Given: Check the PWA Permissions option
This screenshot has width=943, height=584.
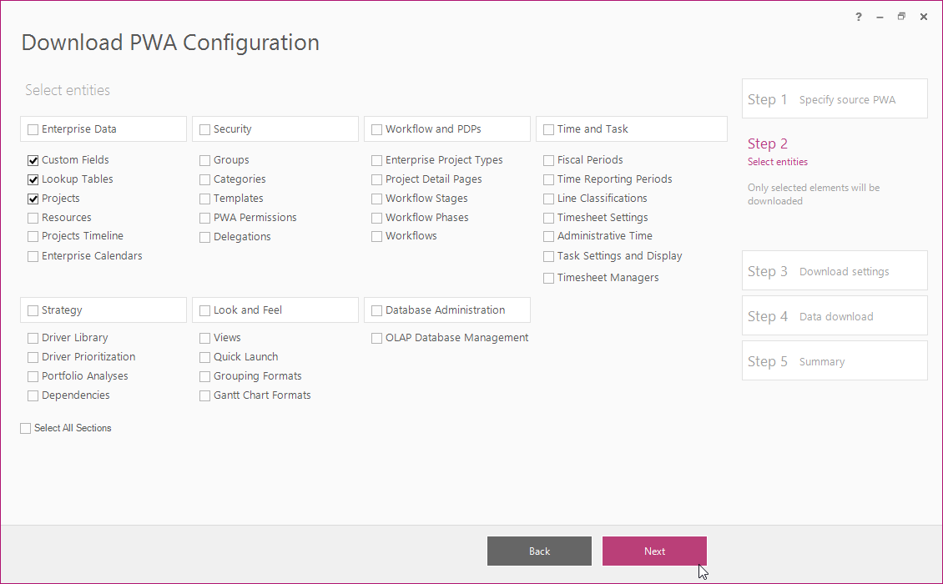Looking at the screenshot, I should point(205,218).
